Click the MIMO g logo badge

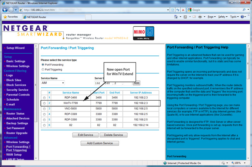point(143,33)
